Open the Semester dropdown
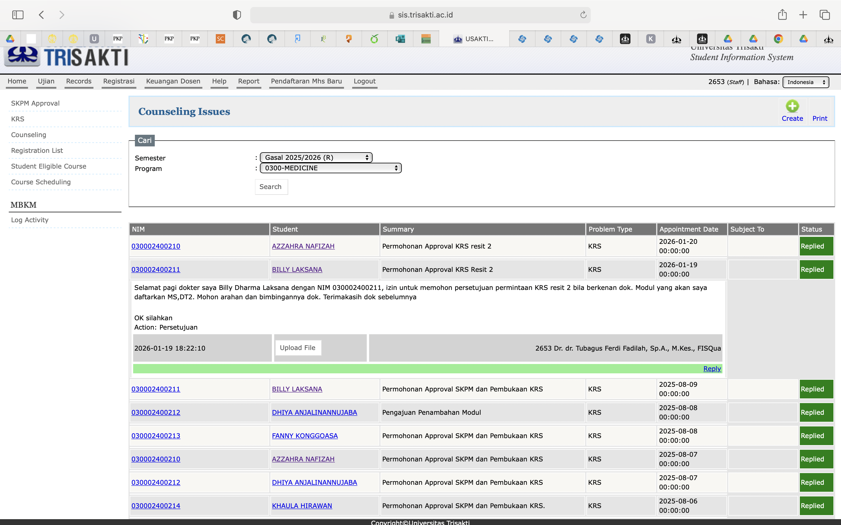This screenshot has height=525, width=841. pos(316,157)
